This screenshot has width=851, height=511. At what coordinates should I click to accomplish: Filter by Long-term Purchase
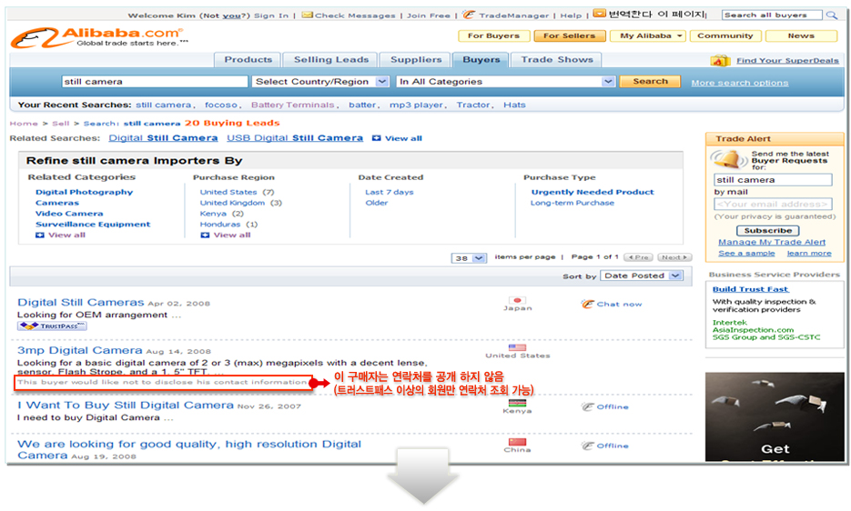(x=572, y=203)
